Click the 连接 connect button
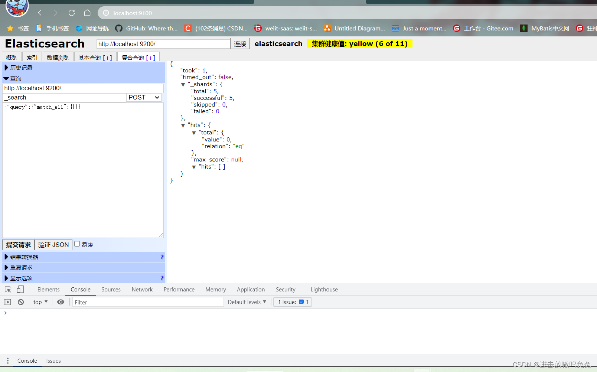597x372 pixels. click(x=240, y=44)
